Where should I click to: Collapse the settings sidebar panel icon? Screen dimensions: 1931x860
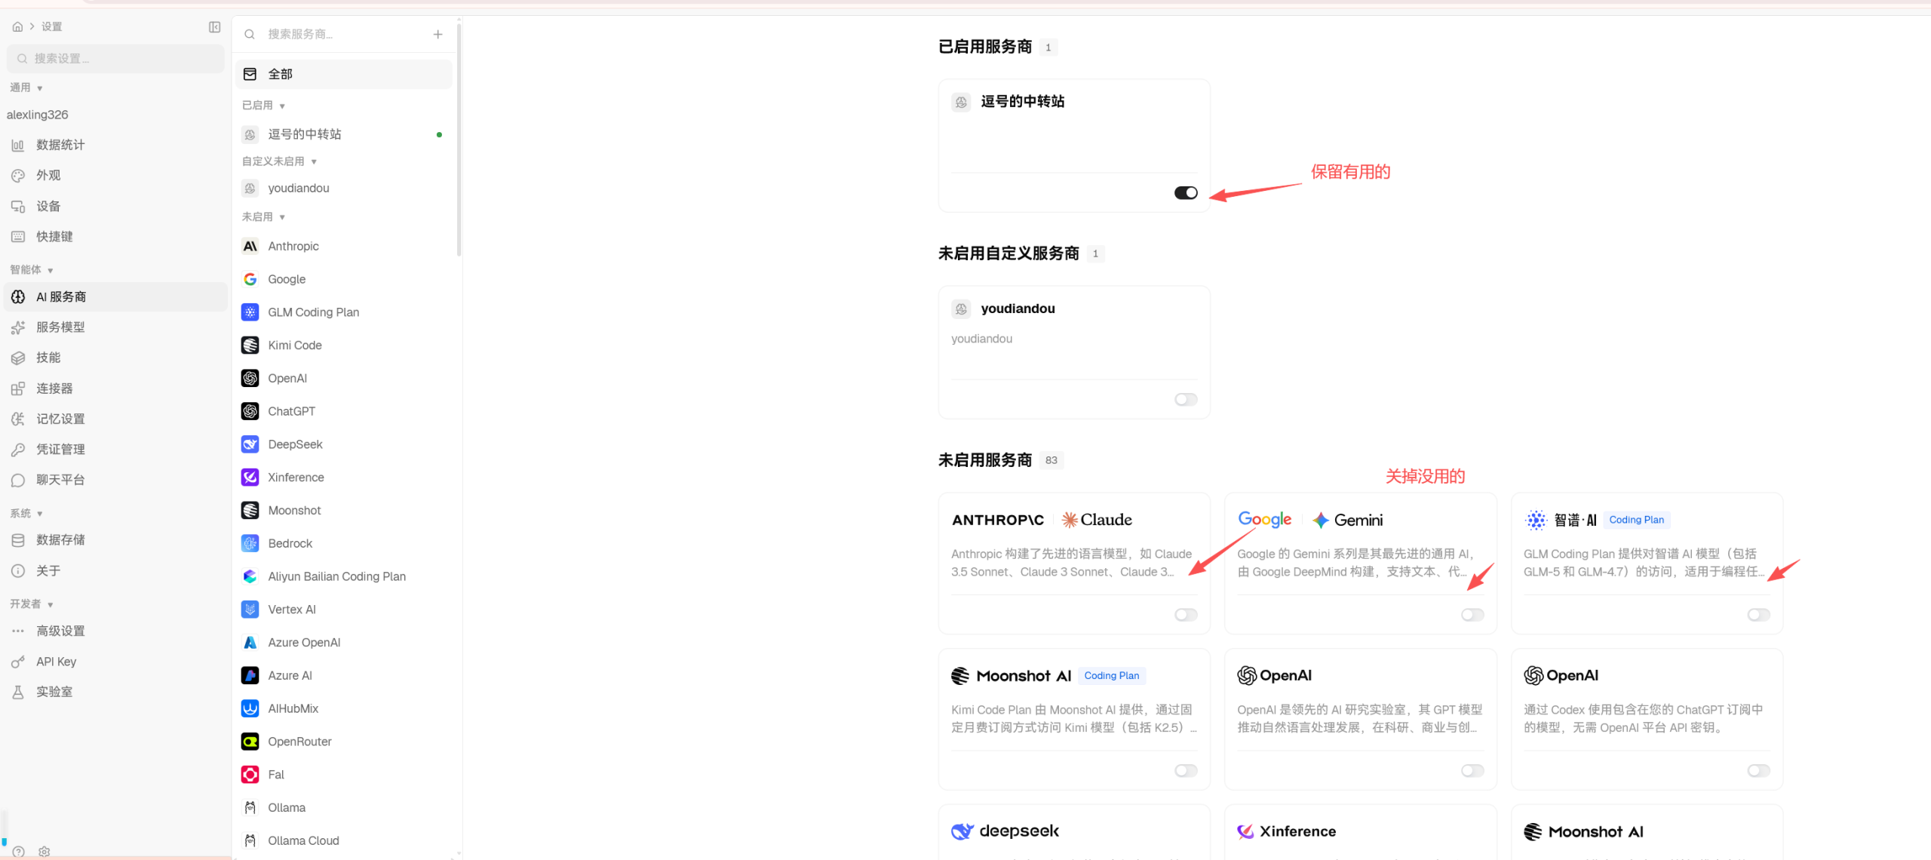pos(215,27)
